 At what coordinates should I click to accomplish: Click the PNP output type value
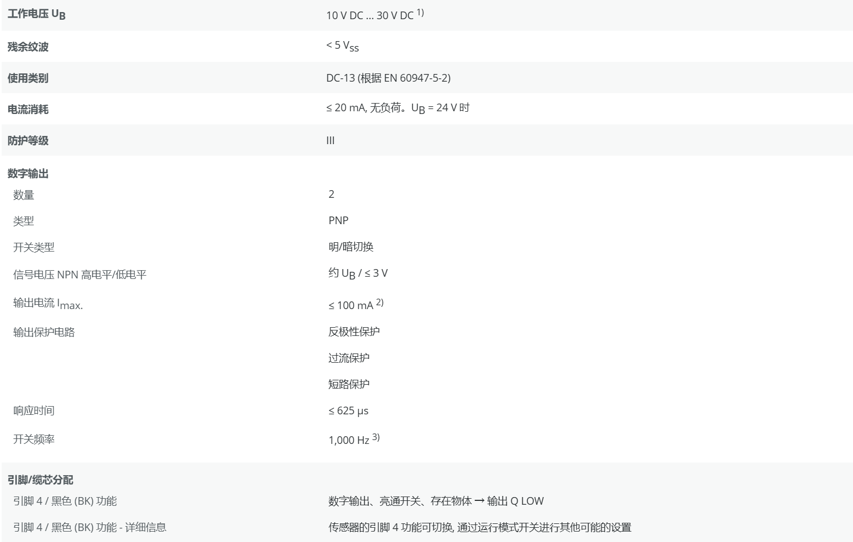tap(338, 220)
